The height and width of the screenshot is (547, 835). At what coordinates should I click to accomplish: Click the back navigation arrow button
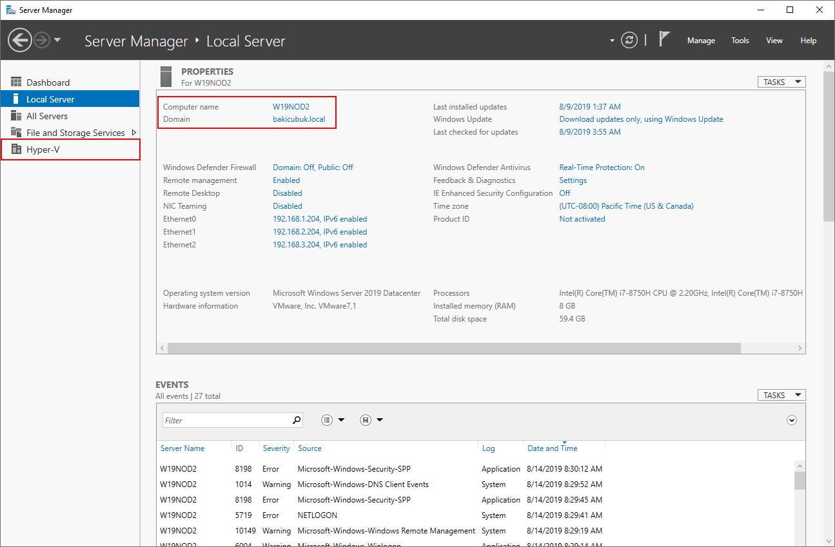click(x=20, y=40)
